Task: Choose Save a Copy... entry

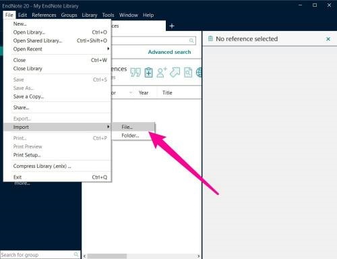Action: pos(57,96)
